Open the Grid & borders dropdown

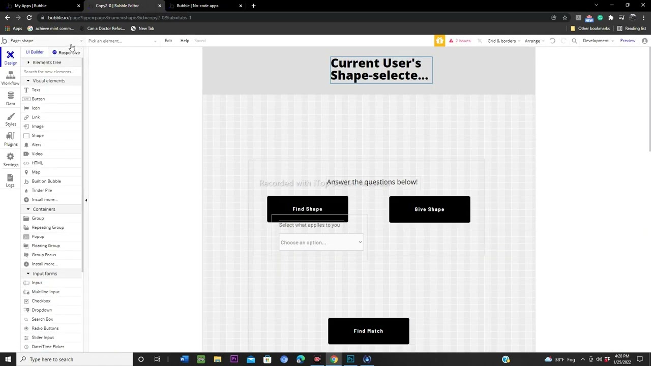coord(504,41)
